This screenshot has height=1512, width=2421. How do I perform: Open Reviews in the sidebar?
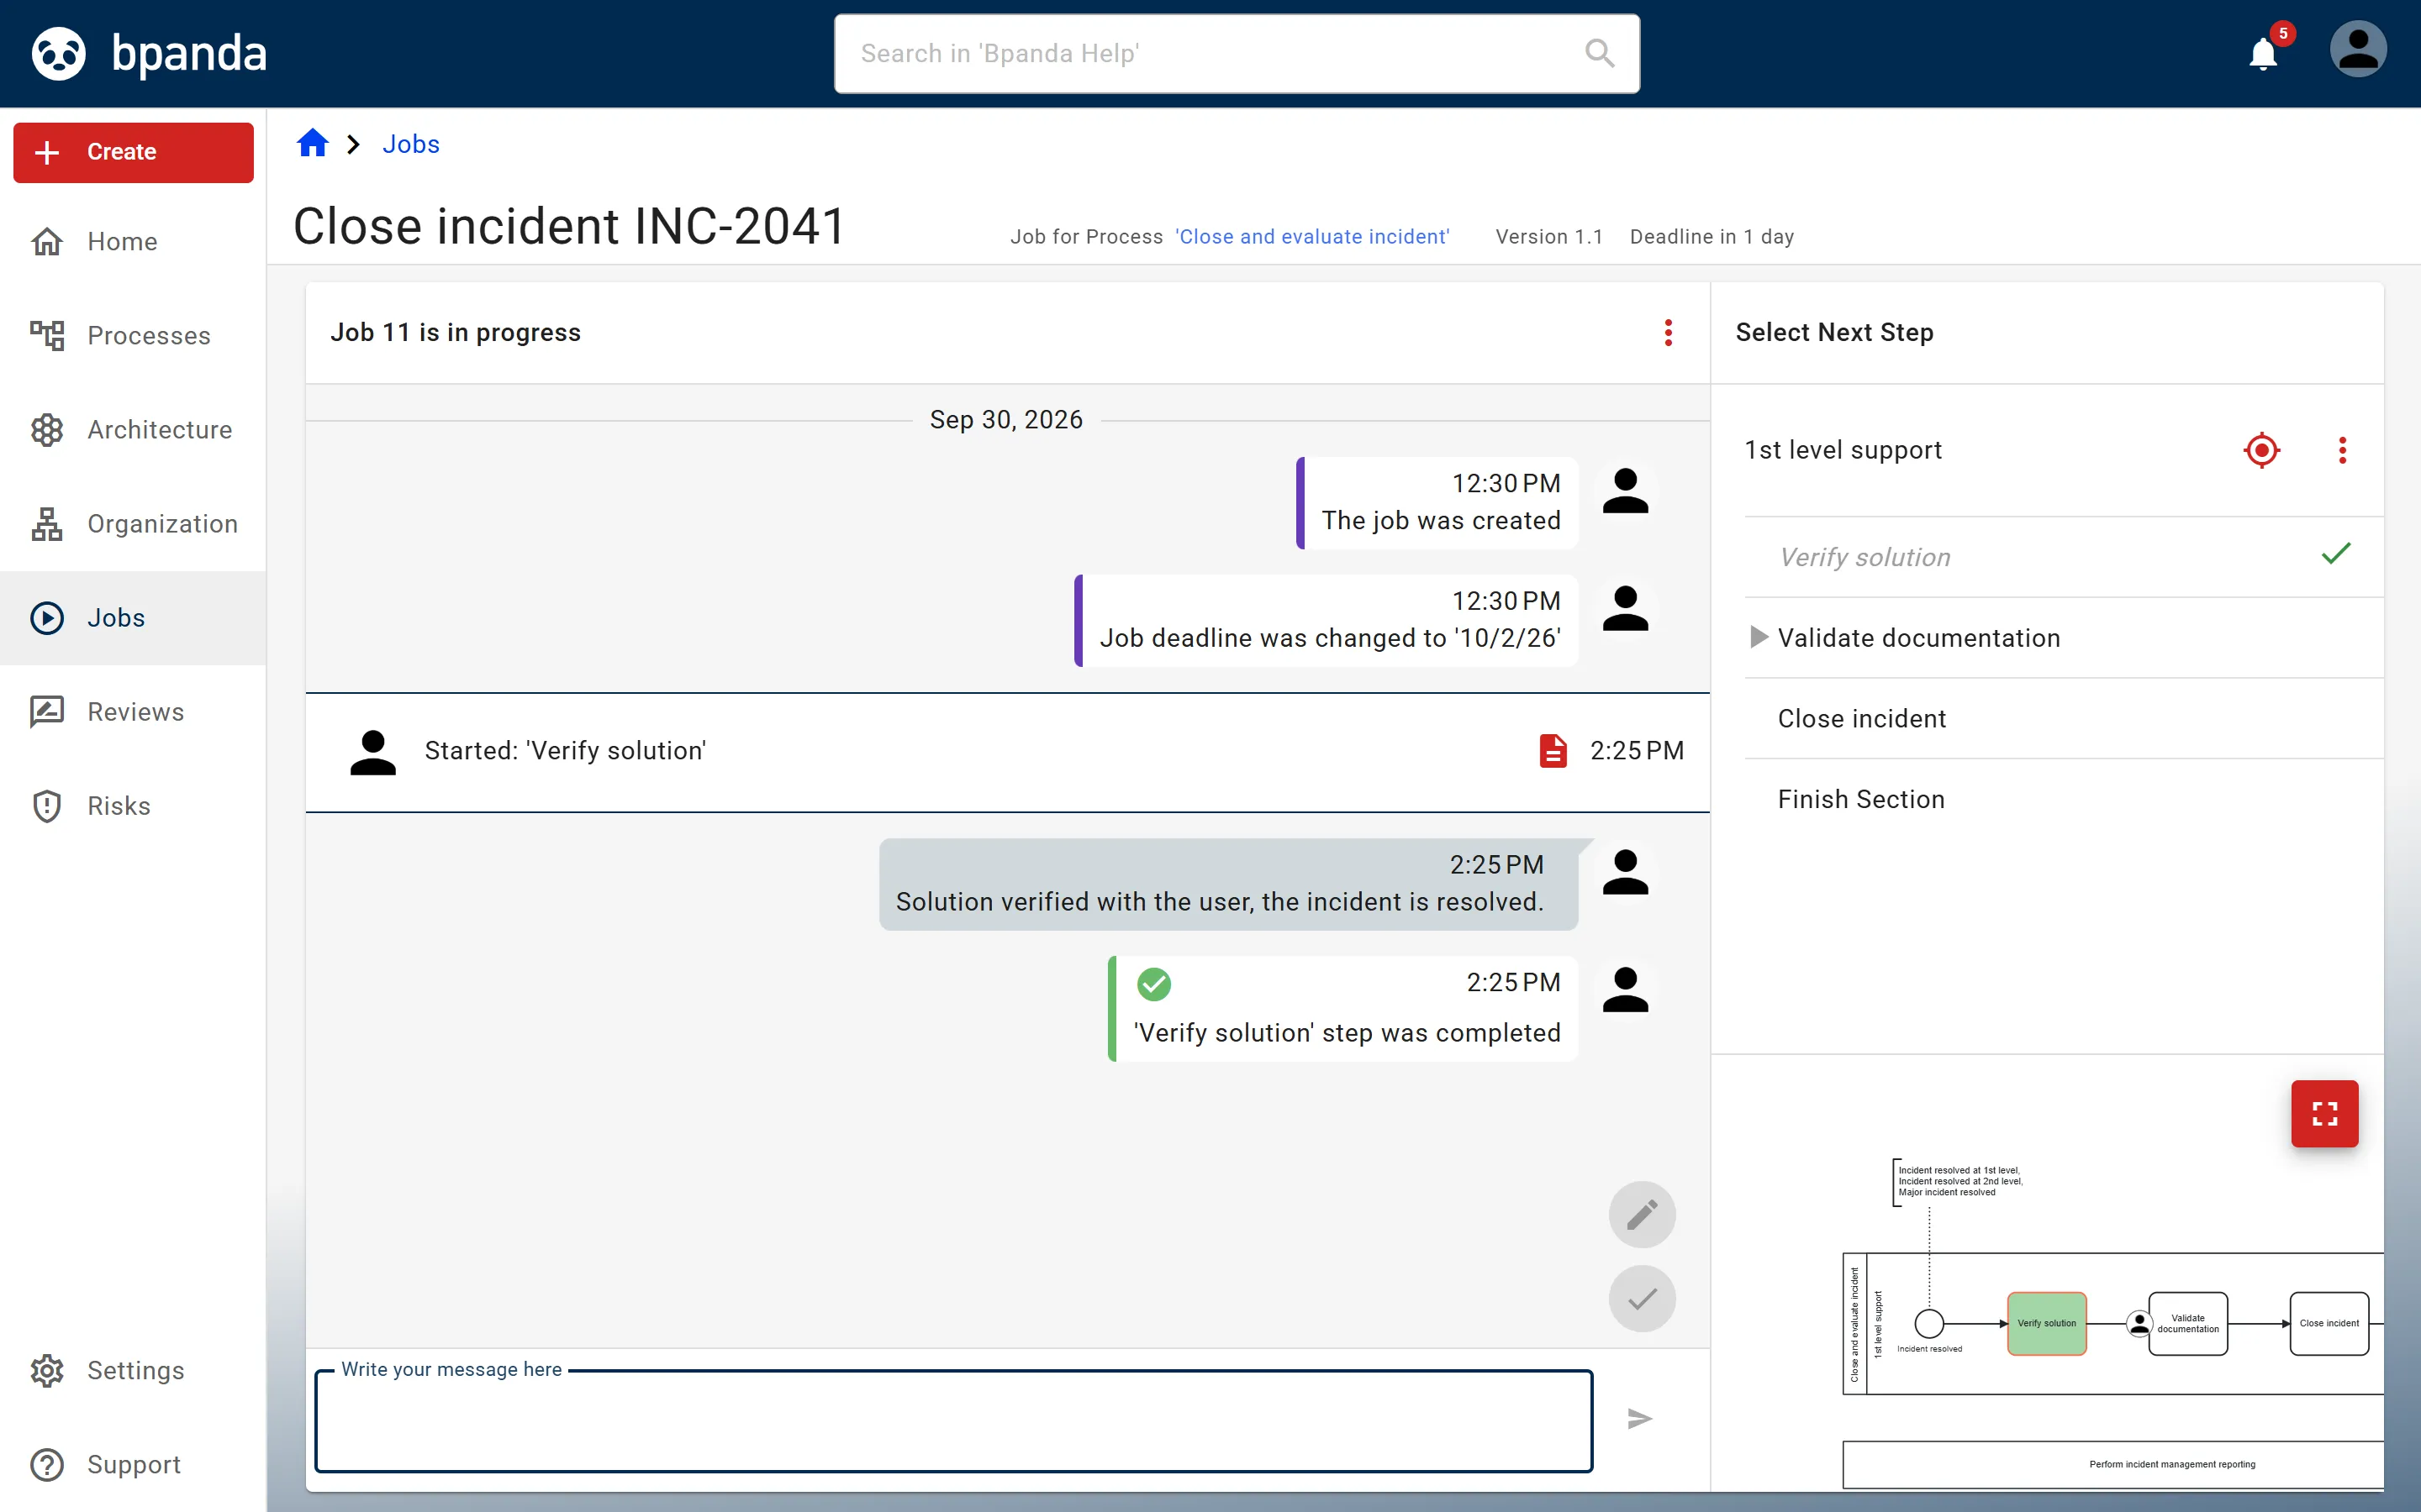coord(133,711)
